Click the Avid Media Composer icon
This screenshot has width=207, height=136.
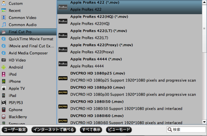coord(4,53)
